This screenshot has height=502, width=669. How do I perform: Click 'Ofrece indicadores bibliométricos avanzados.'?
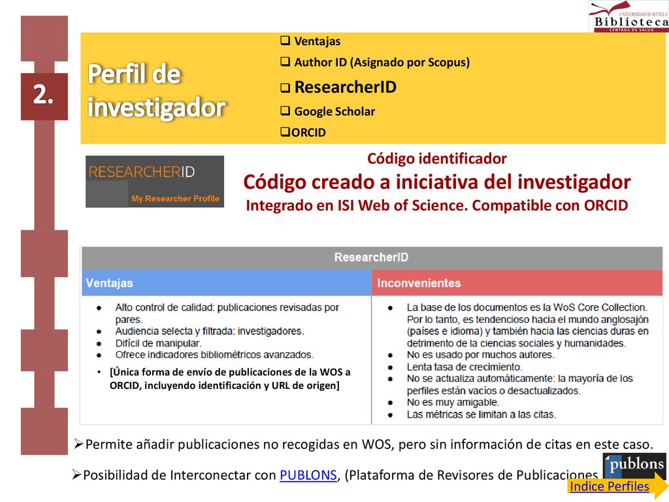214,355
